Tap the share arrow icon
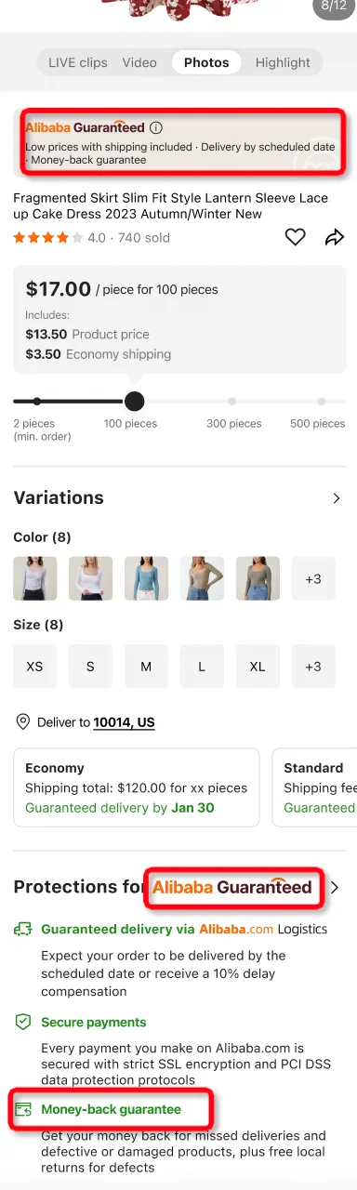 click(x=335, y=238)
